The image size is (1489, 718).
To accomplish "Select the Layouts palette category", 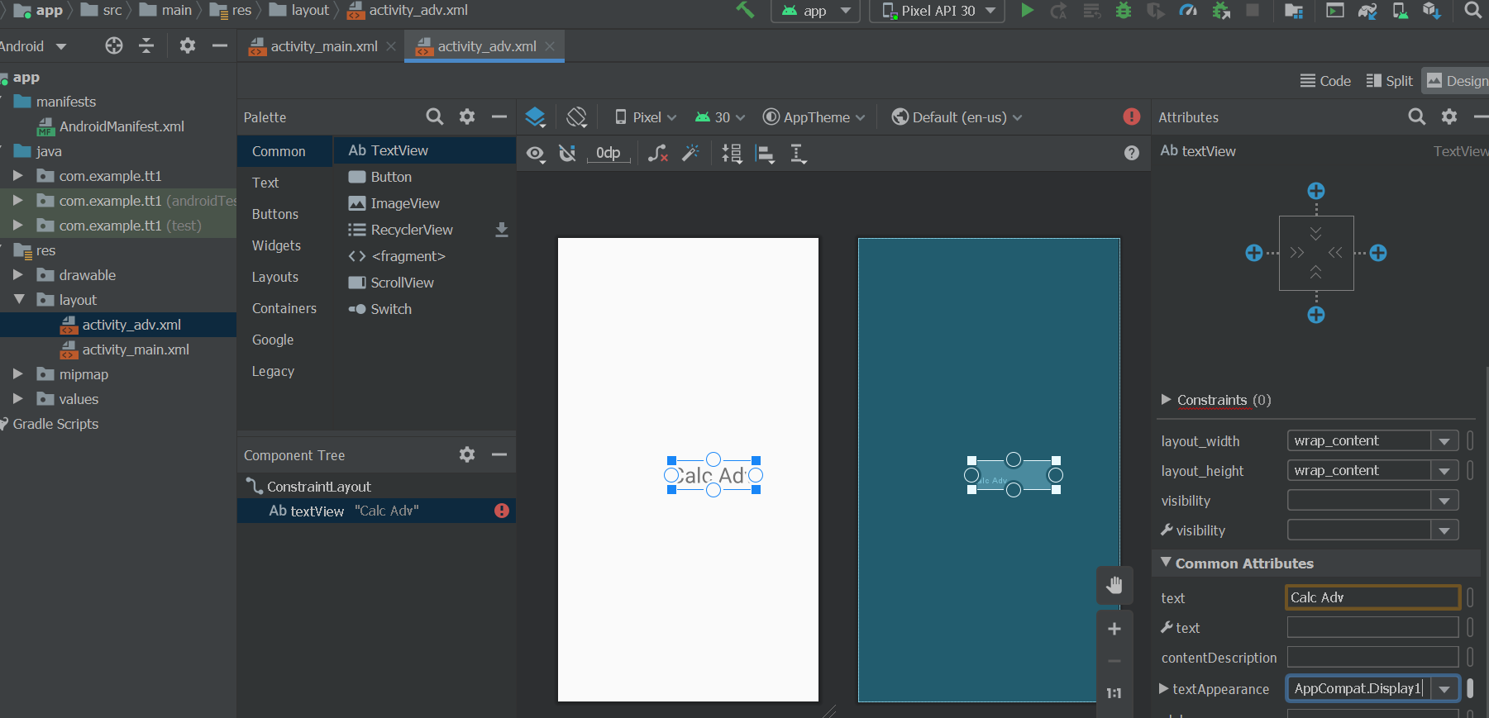I will pos(275,277).
